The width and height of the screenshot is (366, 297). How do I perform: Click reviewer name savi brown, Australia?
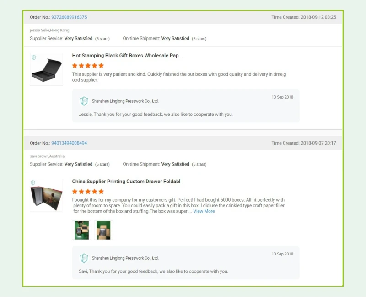[47, 156]
